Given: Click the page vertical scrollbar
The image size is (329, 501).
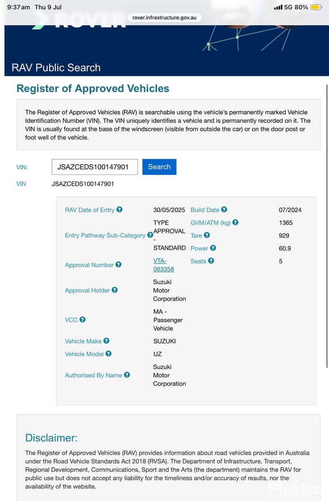Looking at the screenshot, I should pos(327,226).
